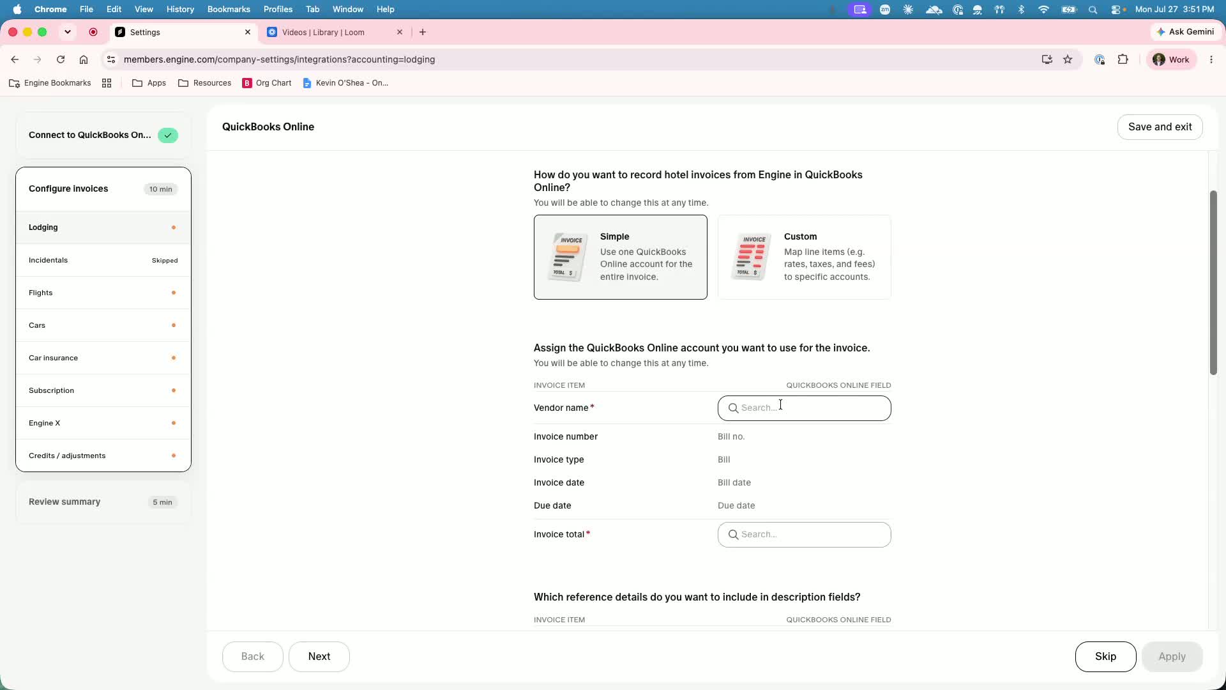
Task: Open the Kevin O'Shea bookmark
Action: tap(345, 83)
